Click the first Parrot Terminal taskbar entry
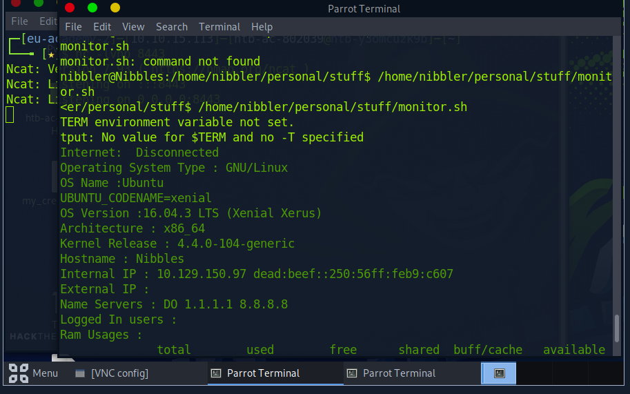The width and height of the screenshot is (630, 394). [263, 373]
